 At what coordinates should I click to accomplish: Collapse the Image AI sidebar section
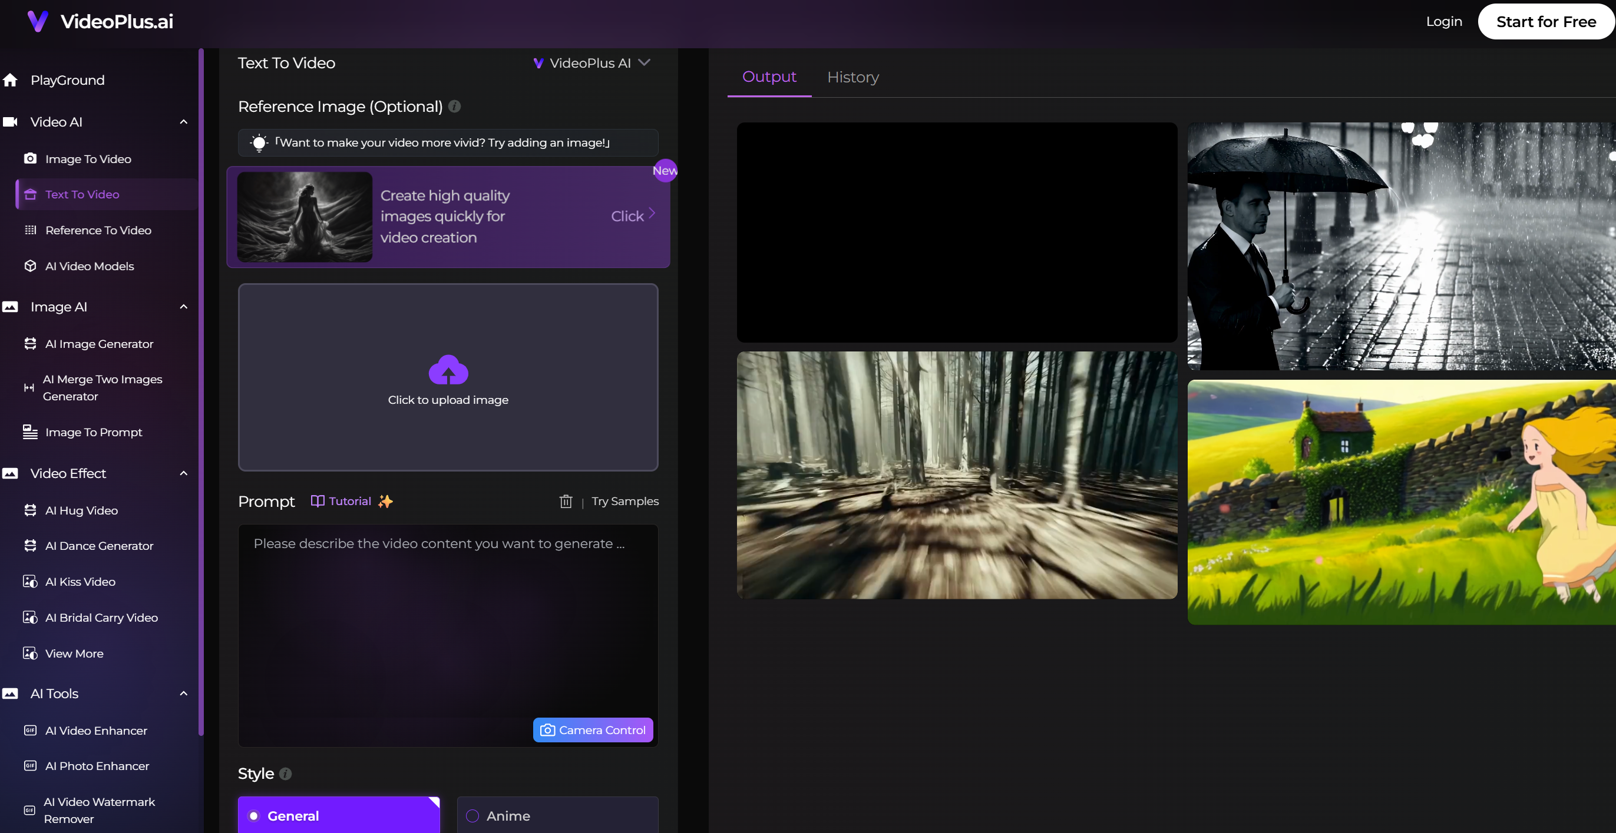[x=184, y=307]
